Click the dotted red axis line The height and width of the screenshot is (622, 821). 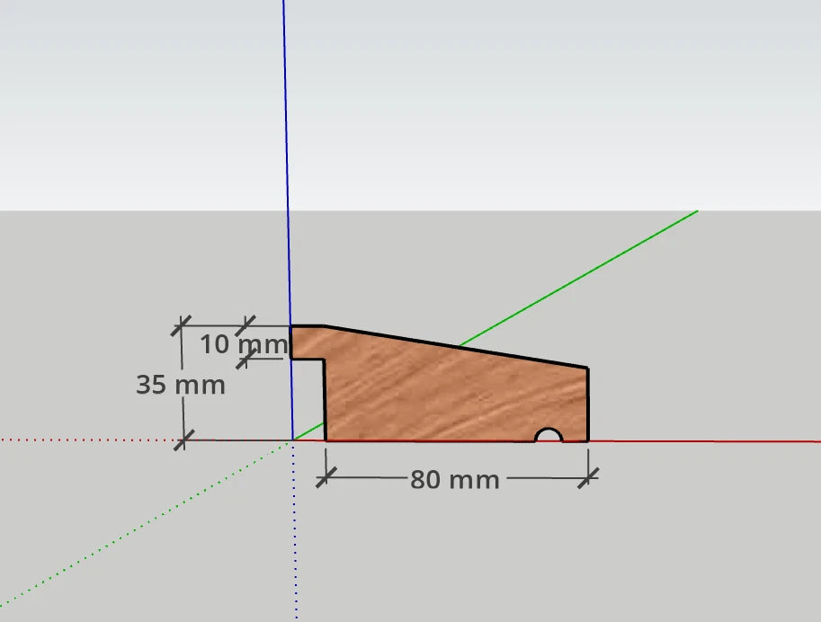(90, 440)
